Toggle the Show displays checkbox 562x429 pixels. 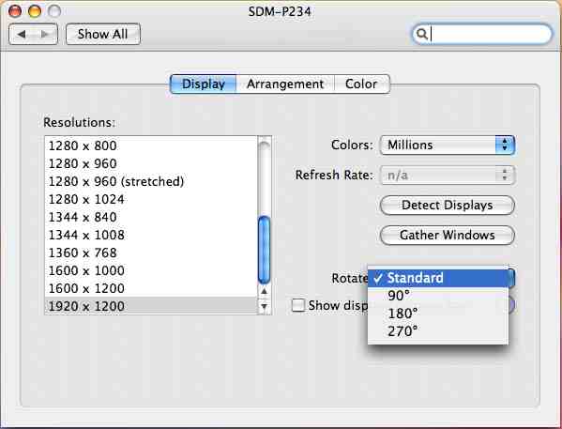point(298,305)
